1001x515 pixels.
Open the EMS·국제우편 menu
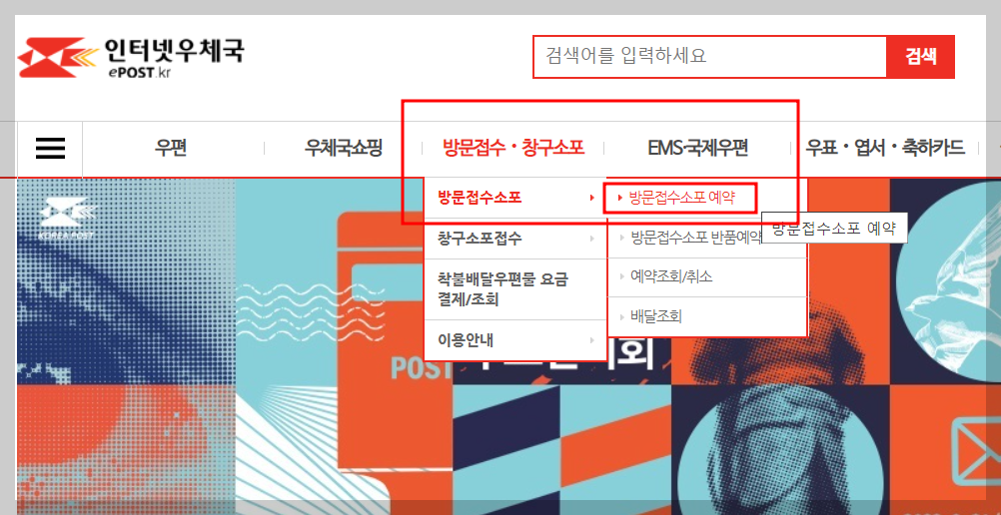pos(697,149)
